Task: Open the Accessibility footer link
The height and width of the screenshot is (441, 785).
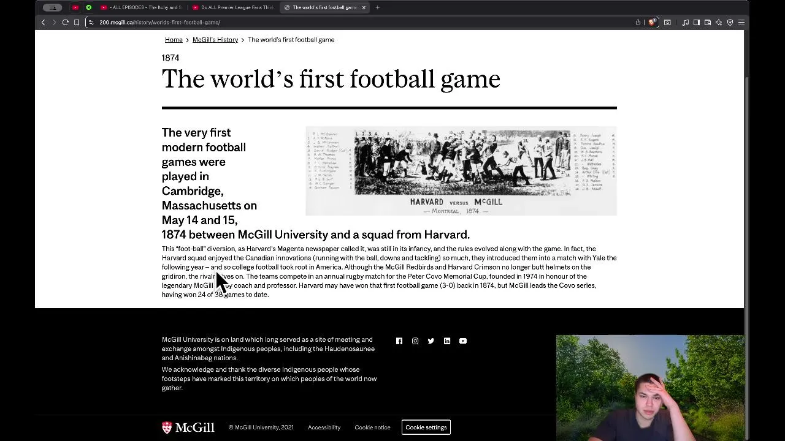Action: point(324,428)
